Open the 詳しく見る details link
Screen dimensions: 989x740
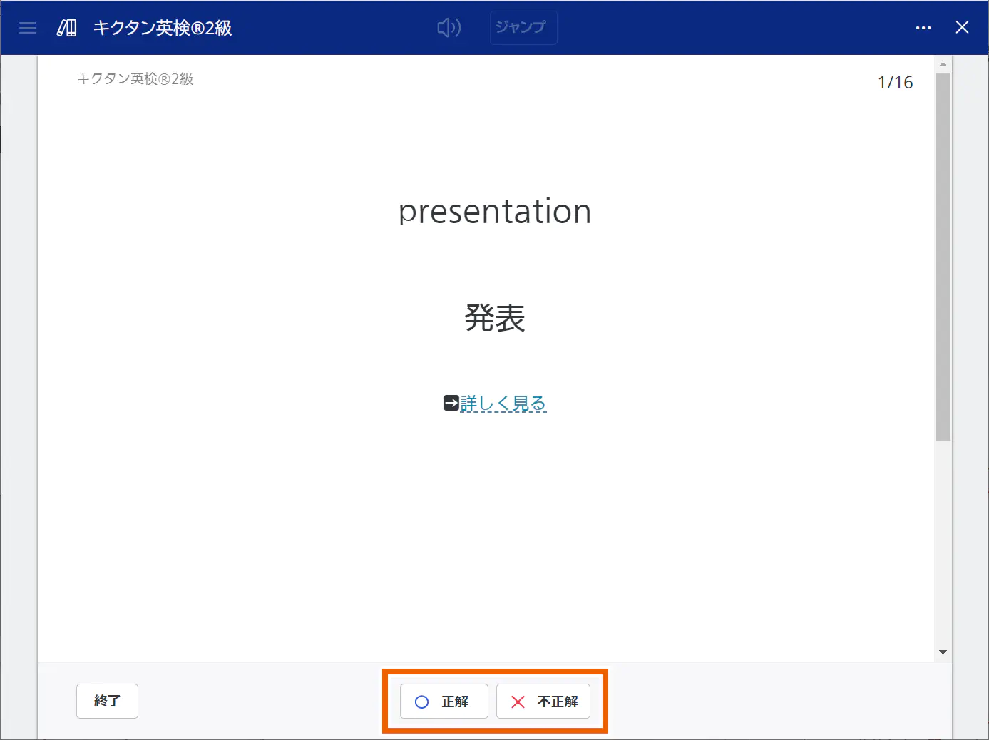503,404
